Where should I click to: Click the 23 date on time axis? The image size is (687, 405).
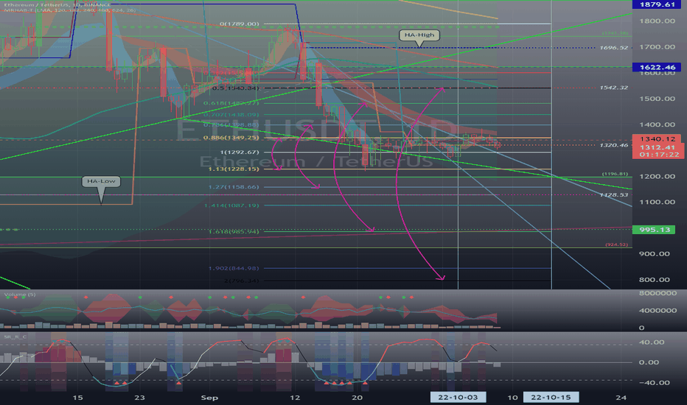click(x=139, y=398)
